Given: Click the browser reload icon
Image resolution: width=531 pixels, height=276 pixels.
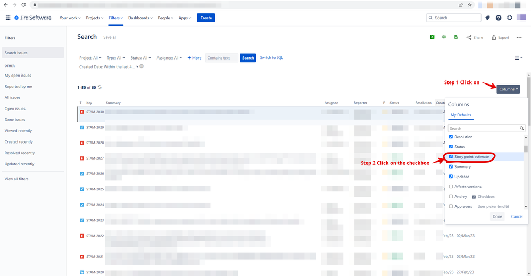Looking at the screenshot, I should pos(23,5).
